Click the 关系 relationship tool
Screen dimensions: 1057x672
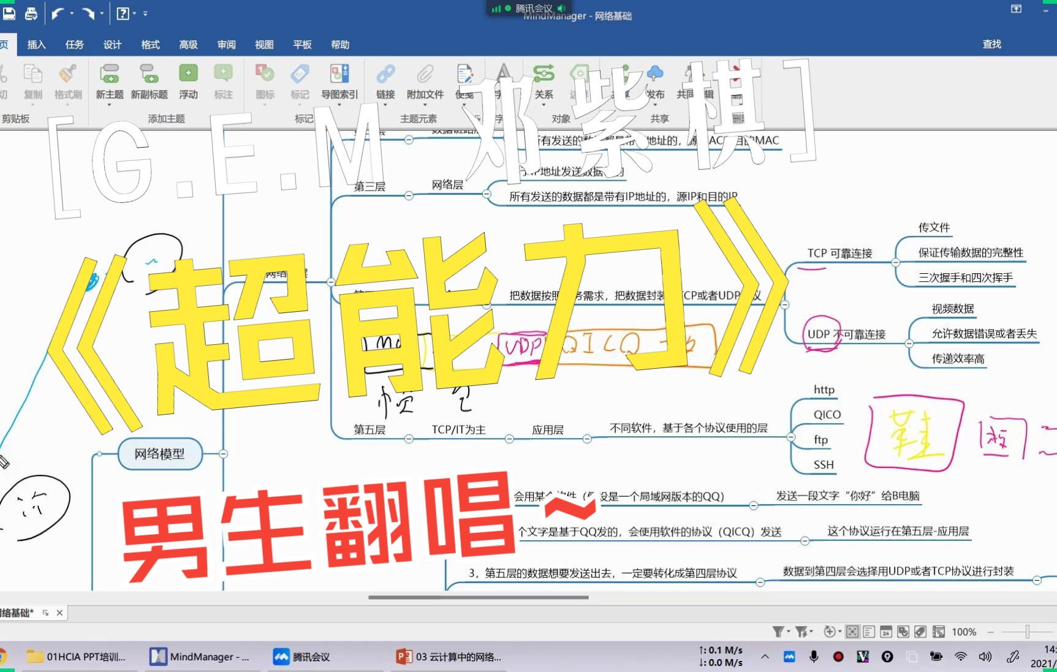click(x=544, y=81)
